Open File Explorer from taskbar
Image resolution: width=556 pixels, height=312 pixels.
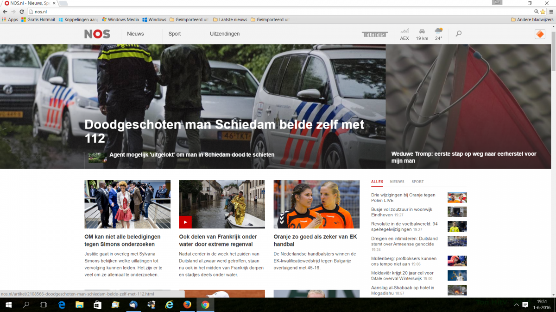80,305
